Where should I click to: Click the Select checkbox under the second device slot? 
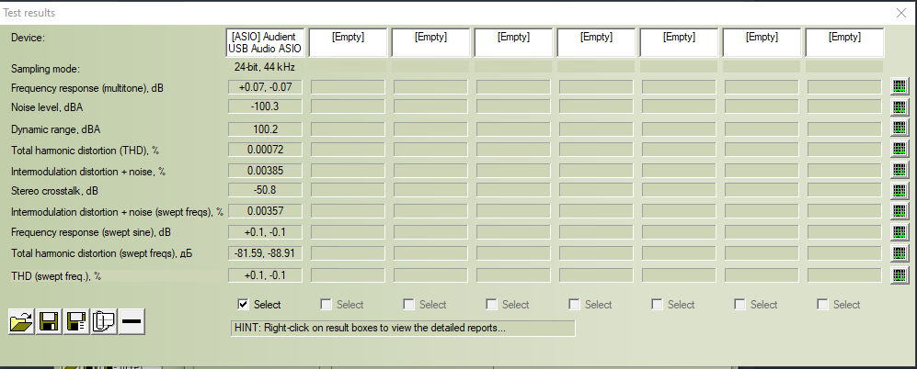pos(326,304)
